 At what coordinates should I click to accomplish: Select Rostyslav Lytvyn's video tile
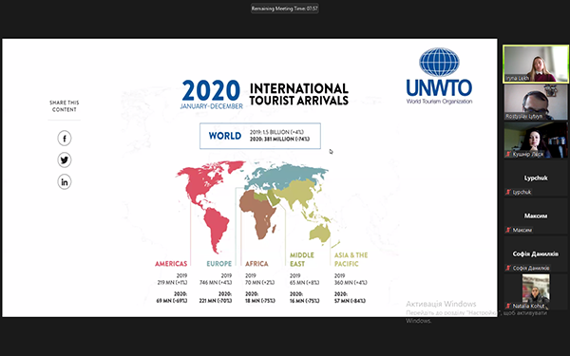536,103
